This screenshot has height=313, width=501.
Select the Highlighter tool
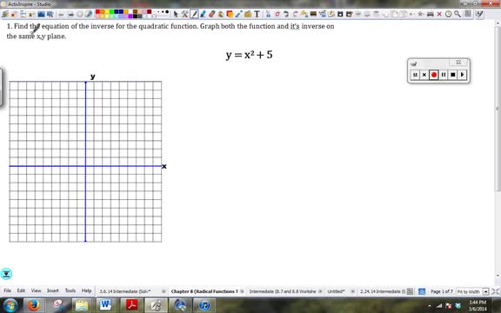[x=203, y=14]
